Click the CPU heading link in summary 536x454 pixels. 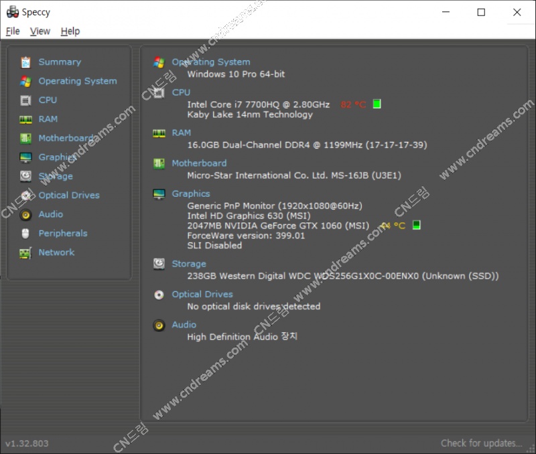(x=181, y=92)
